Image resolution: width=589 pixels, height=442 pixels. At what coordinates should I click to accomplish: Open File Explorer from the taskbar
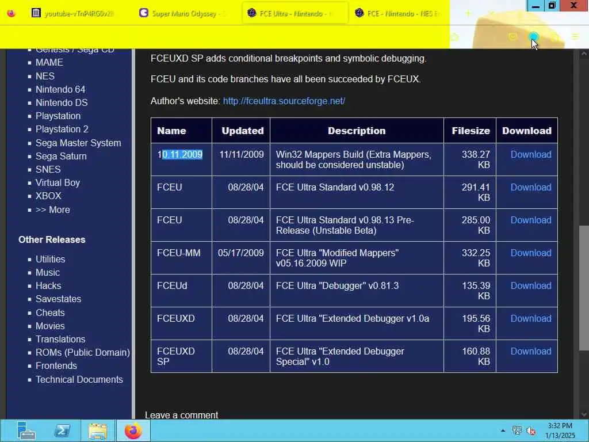pos(98,430)
